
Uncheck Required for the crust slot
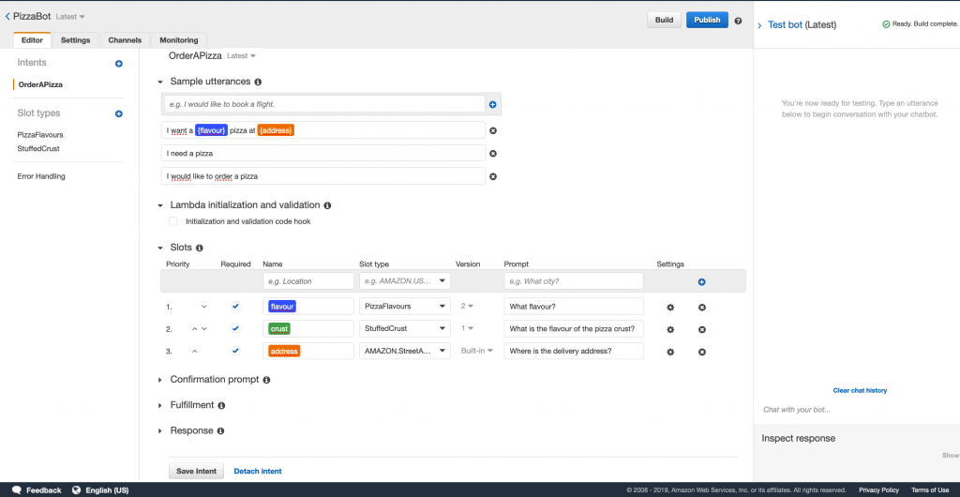tap(235, 328)
